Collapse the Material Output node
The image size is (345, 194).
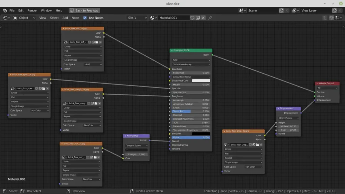click(x=317, y=84)
